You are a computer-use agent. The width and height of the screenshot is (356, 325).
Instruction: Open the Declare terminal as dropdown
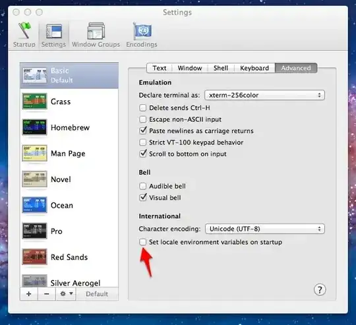click(x=264, y=95)
